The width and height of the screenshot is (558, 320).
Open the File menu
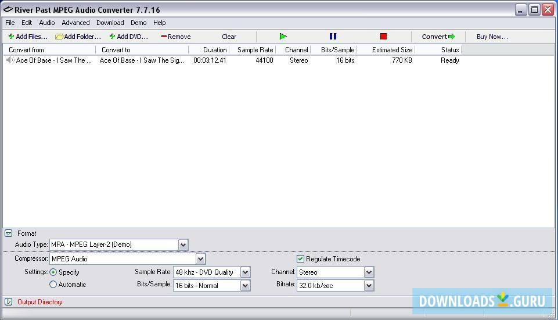pyautogui.click(x=10, y=23)
